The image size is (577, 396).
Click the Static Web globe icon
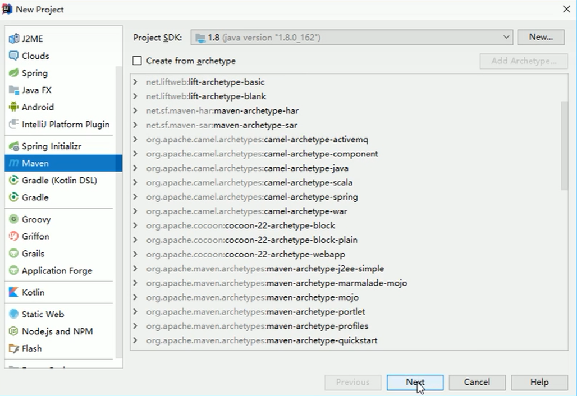(13, 314)
